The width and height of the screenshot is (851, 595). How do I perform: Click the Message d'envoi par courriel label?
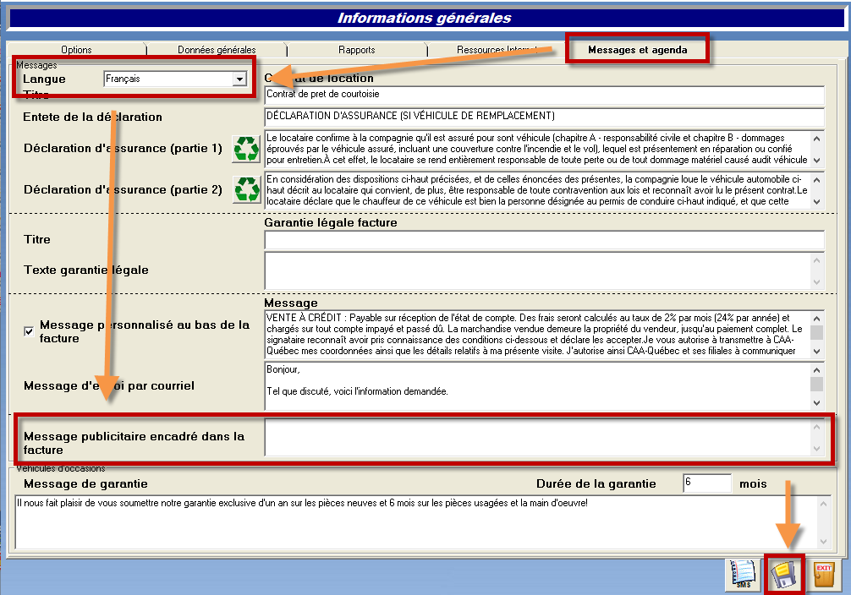point(109,385)
